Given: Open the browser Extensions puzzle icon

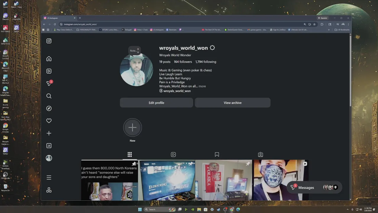Looking at the screenshot, I should click(x=322, y=24).
